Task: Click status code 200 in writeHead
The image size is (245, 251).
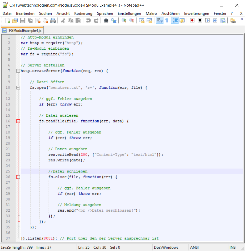Action: click(84, 155)
